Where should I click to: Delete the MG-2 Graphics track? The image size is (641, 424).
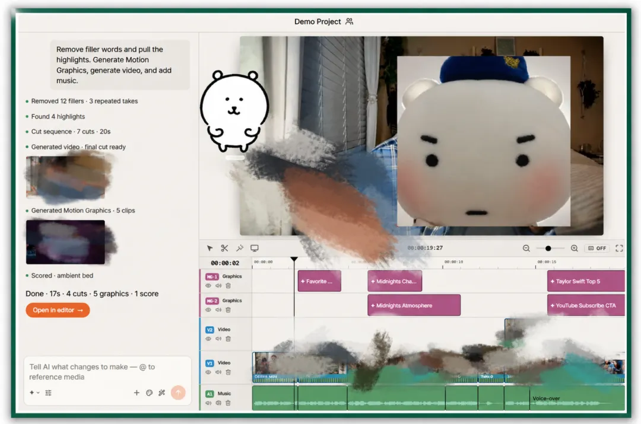pyautogui.click(x=228, y=310)
